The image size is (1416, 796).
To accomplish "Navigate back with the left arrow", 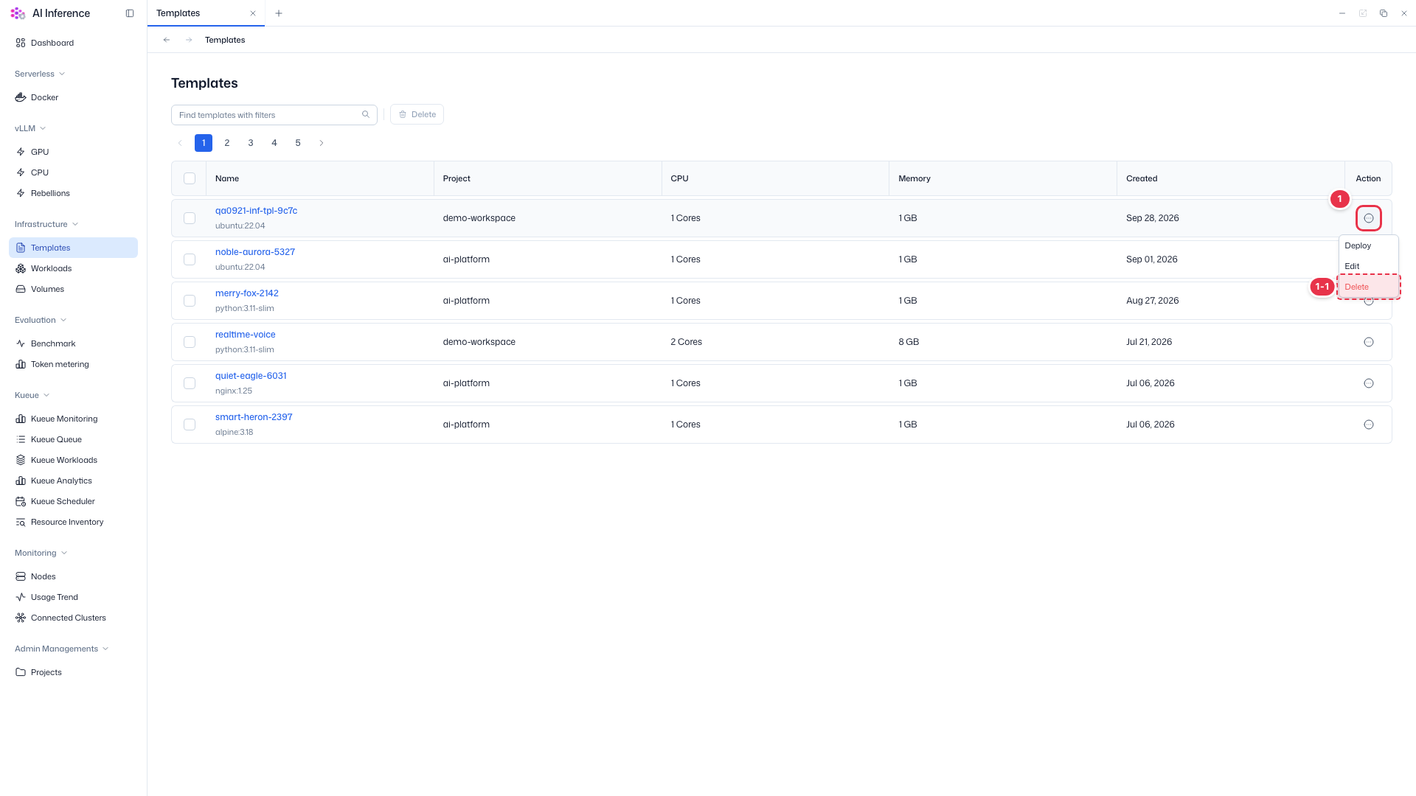I will (x=167, y=40).
